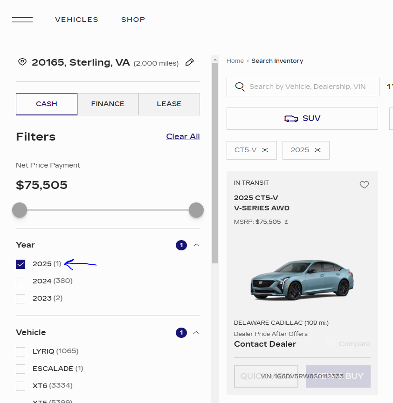This screenshot has height=403, width=393.
Task: Open the hamburger navigation menu
Action: point(22,20)
